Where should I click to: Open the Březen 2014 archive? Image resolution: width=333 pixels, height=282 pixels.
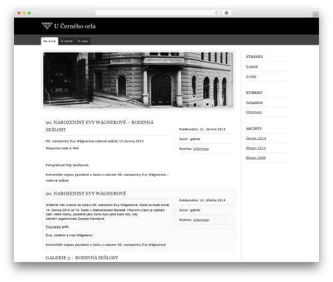tap(256, 148)
